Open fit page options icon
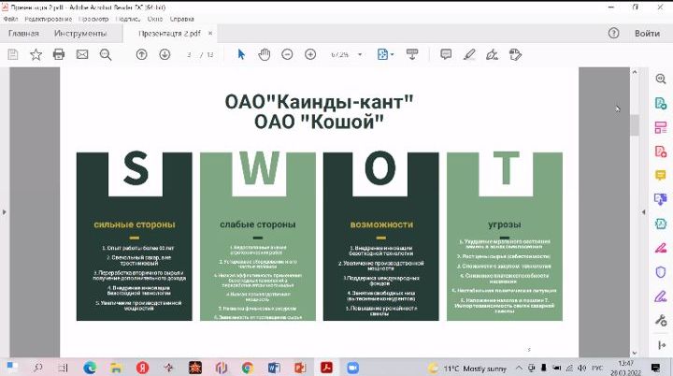This screenshot has height=376, width=673. point(385,54)
